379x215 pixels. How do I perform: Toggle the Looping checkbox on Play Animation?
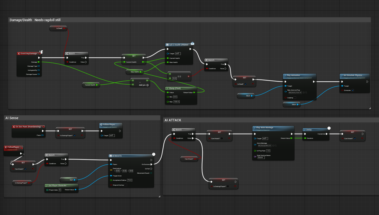pos(295,98)
